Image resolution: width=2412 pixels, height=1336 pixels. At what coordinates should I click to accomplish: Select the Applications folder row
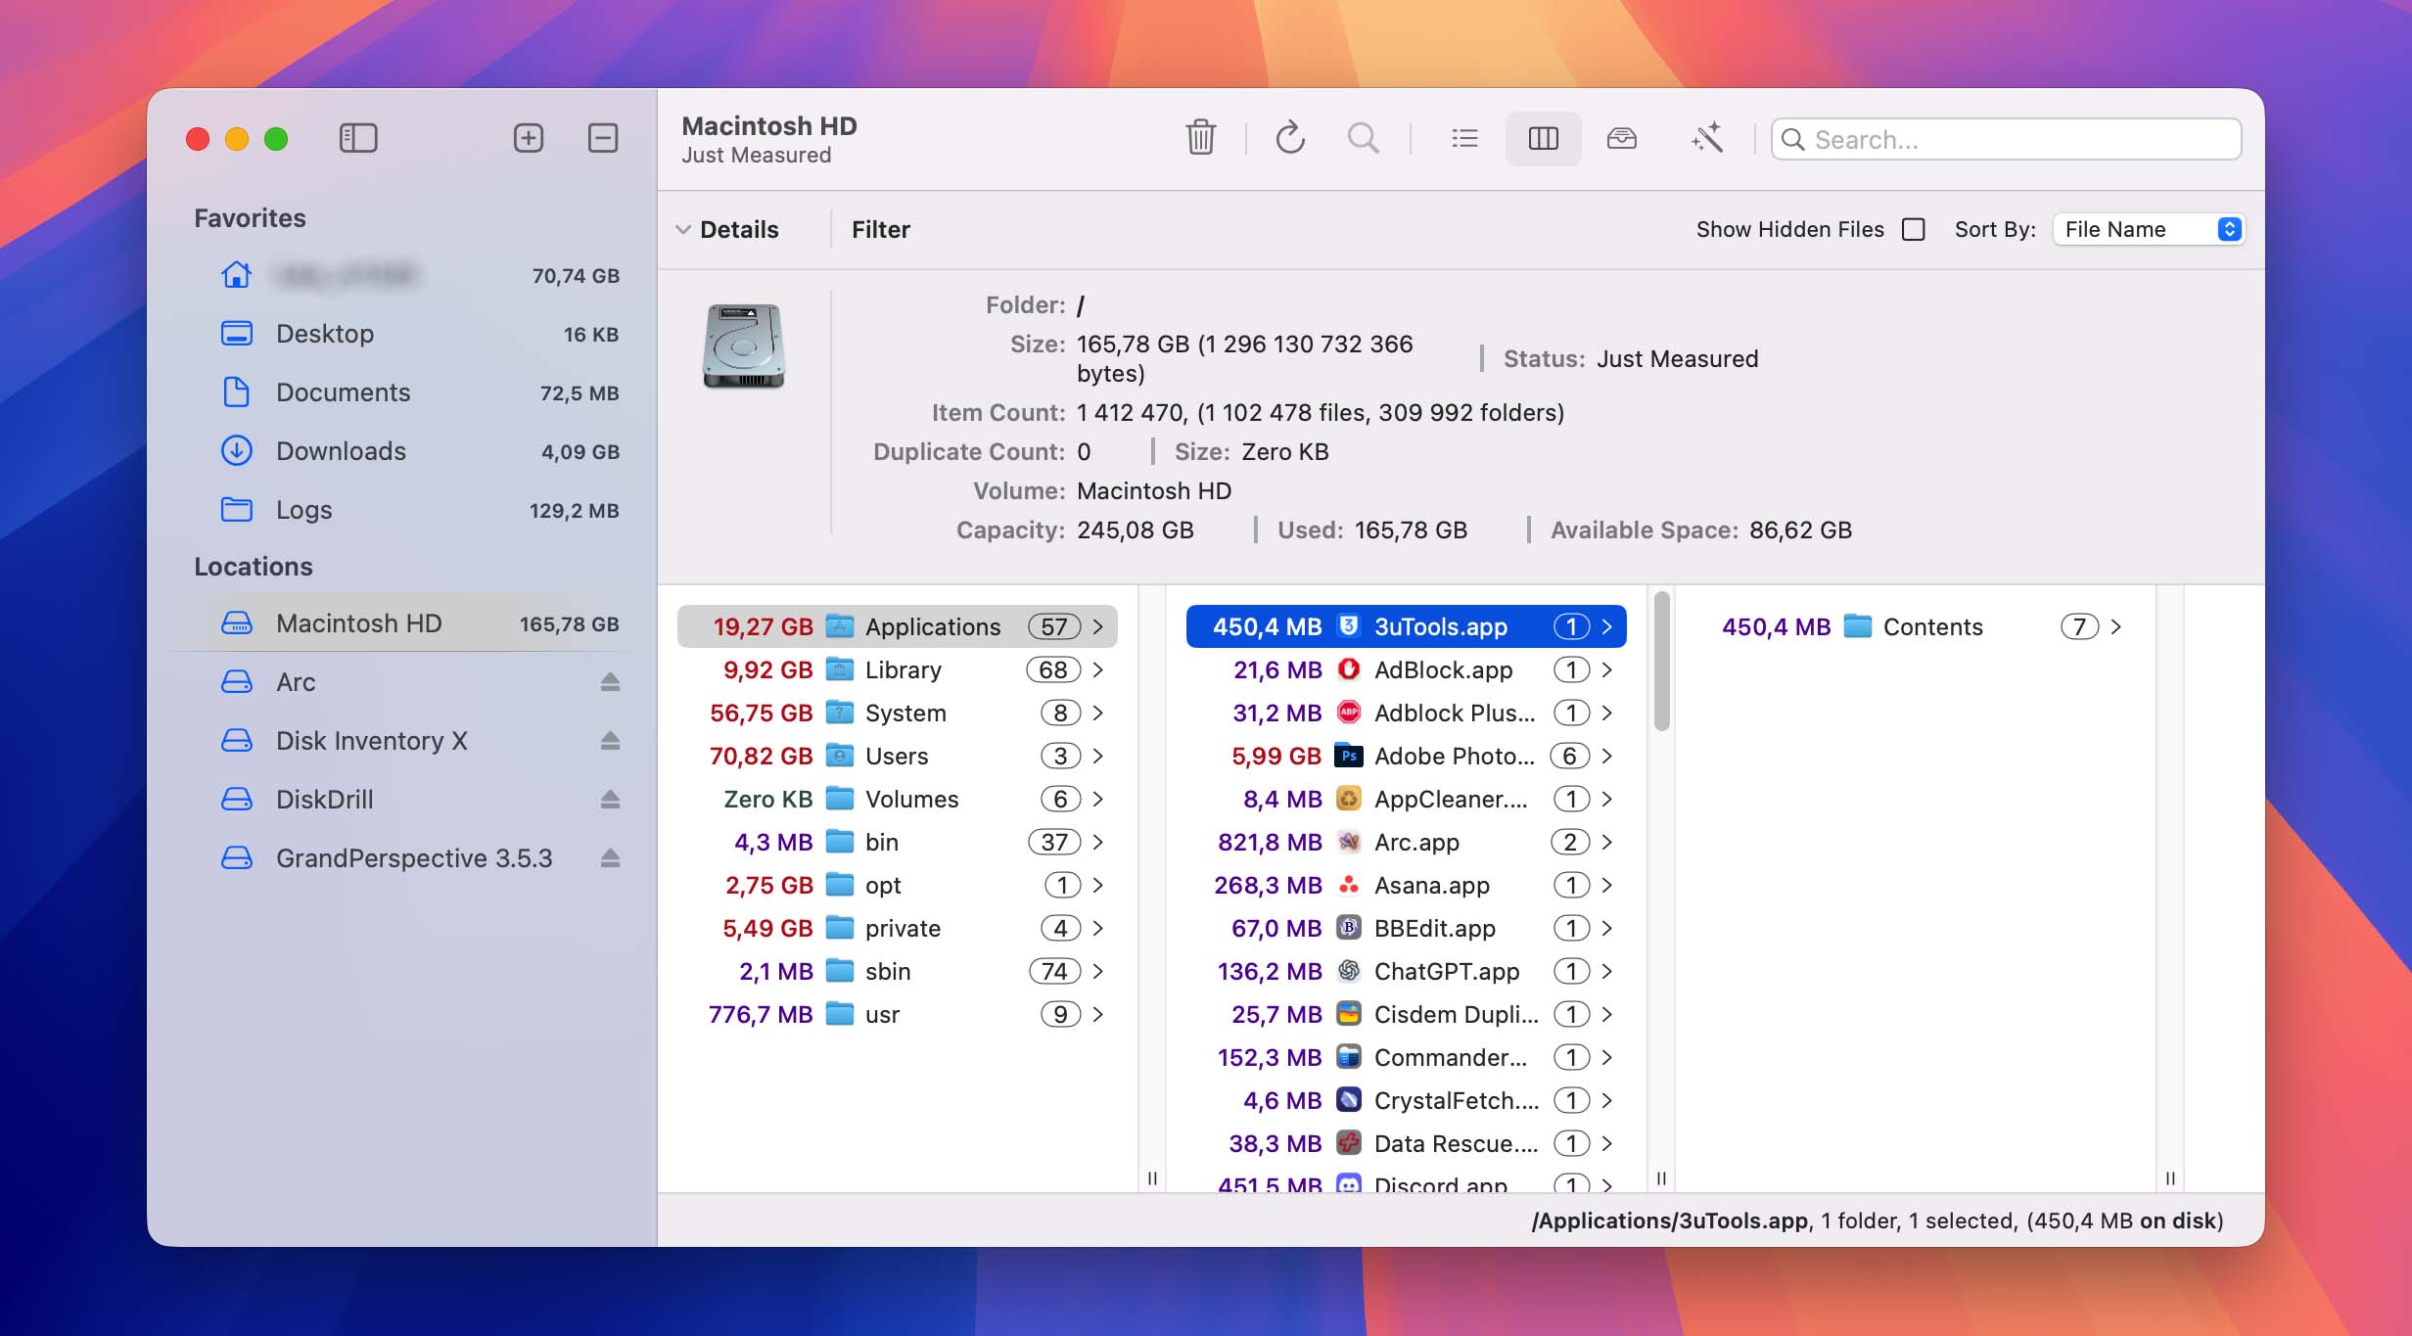[897, 626]
